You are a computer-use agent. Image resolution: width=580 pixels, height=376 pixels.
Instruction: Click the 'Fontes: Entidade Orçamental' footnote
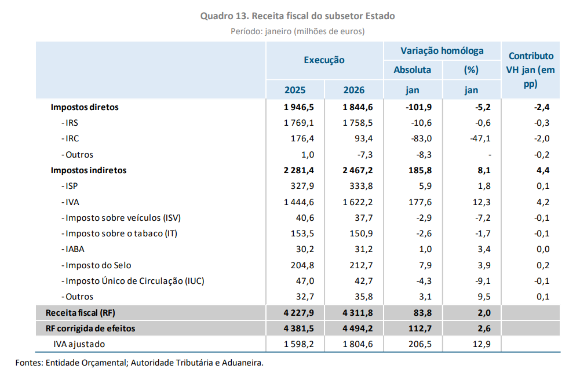(x=140, y=363)
